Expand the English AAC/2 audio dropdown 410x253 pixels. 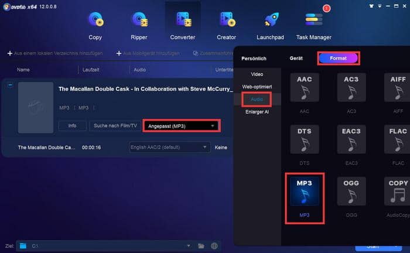(169, 148)
